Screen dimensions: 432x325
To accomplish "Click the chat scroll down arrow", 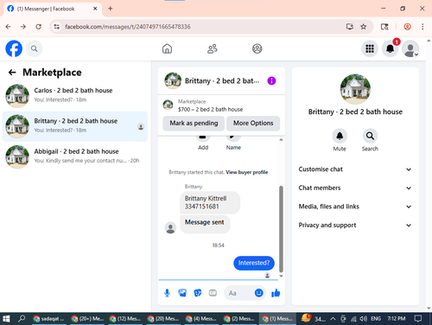I will (281, 276).
